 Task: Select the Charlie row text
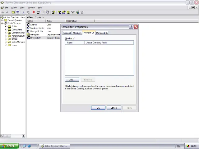33,25
